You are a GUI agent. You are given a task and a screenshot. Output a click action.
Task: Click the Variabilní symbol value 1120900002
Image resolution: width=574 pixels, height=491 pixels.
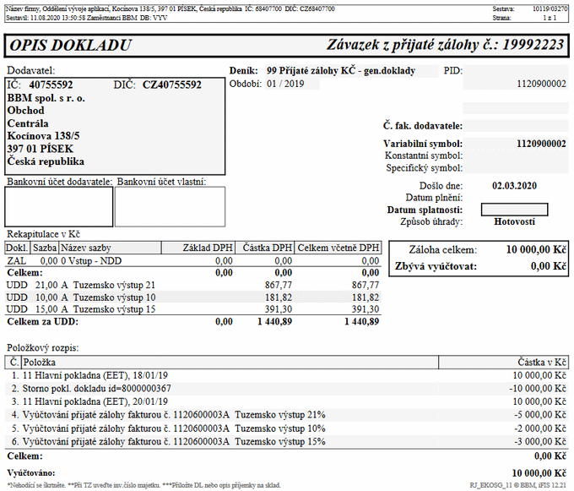(x=541, y=144)
